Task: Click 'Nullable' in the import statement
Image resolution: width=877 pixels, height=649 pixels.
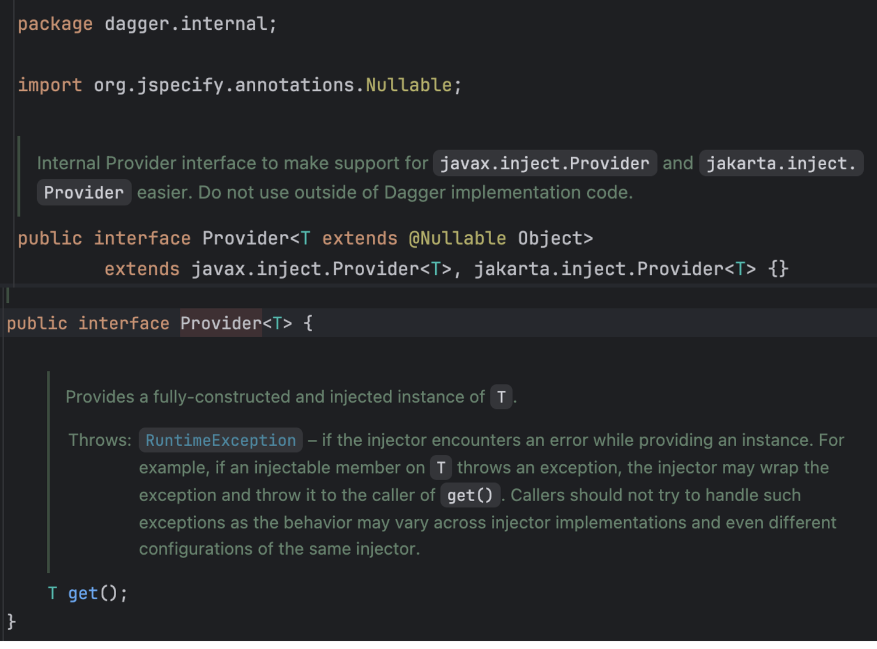Action: [409, 85]
